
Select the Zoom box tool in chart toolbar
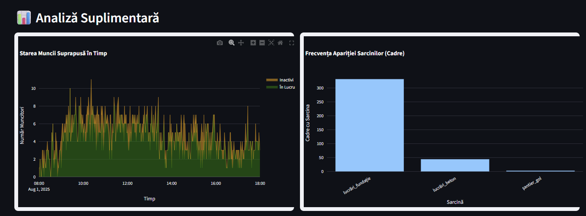[231, 43]
